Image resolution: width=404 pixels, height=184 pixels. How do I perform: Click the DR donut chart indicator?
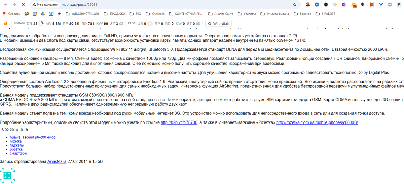[x=41, y=23]
